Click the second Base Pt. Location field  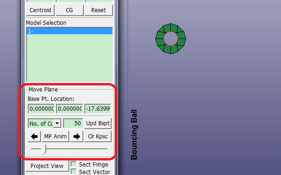pyautogui.click(x=70, y=108)
